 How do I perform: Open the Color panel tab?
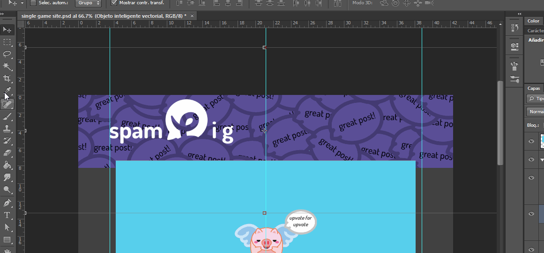point(533,21)
